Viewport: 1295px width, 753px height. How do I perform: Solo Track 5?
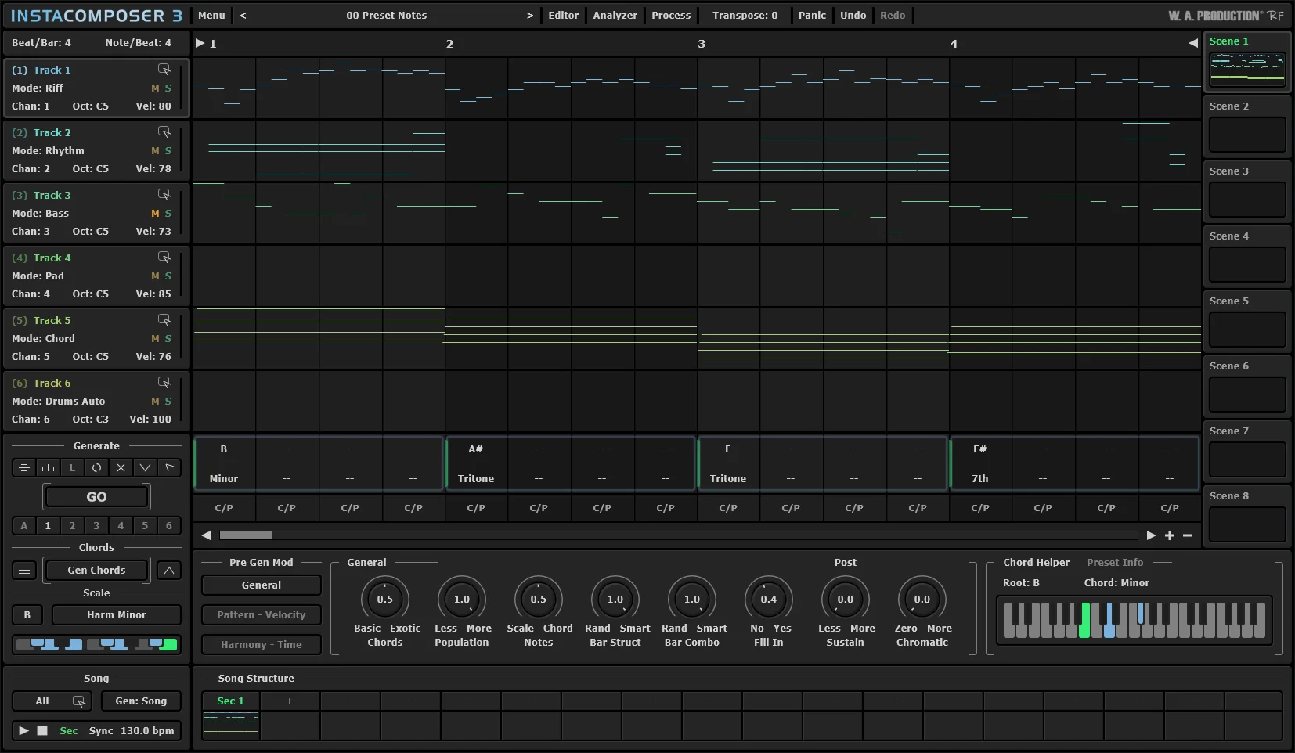168,339
